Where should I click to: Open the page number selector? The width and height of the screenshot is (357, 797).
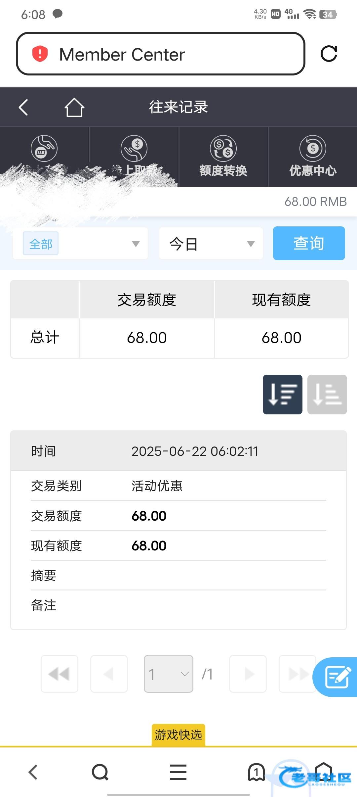[168, 674]
